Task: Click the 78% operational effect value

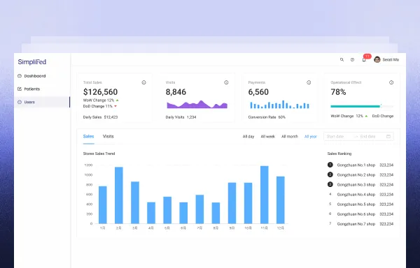Action: pyautogui.click(x=338, y=92)
